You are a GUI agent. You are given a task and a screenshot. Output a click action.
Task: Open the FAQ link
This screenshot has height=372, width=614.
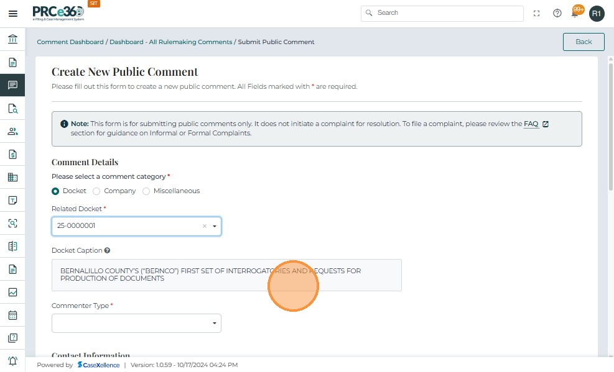[531, 124]
